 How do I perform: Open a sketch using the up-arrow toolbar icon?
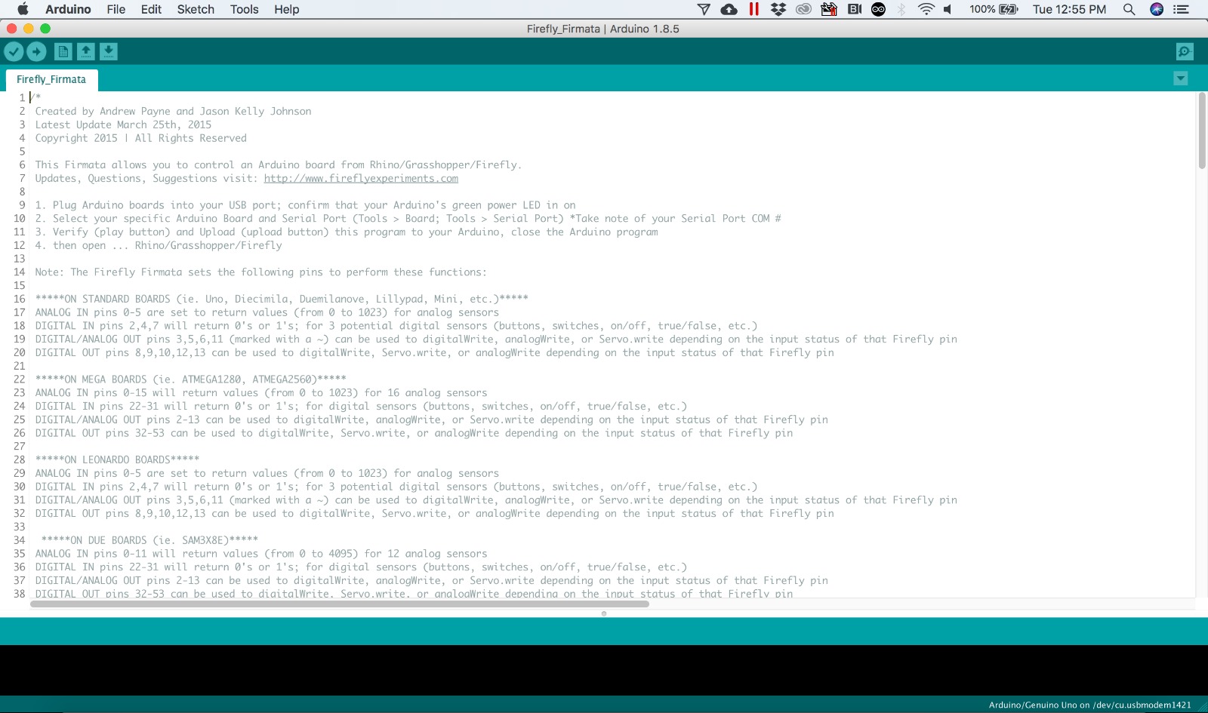[x=86, y=51]
